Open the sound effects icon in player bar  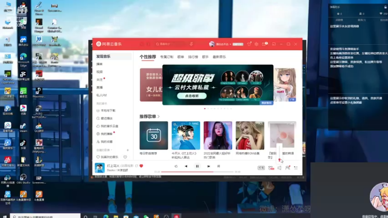tap(271, 168)
